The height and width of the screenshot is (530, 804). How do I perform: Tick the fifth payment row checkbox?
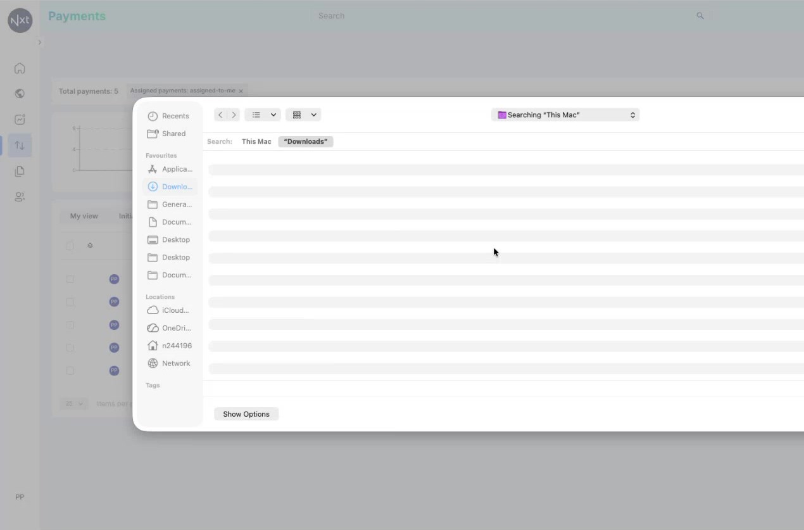click(x=70, y=370)
